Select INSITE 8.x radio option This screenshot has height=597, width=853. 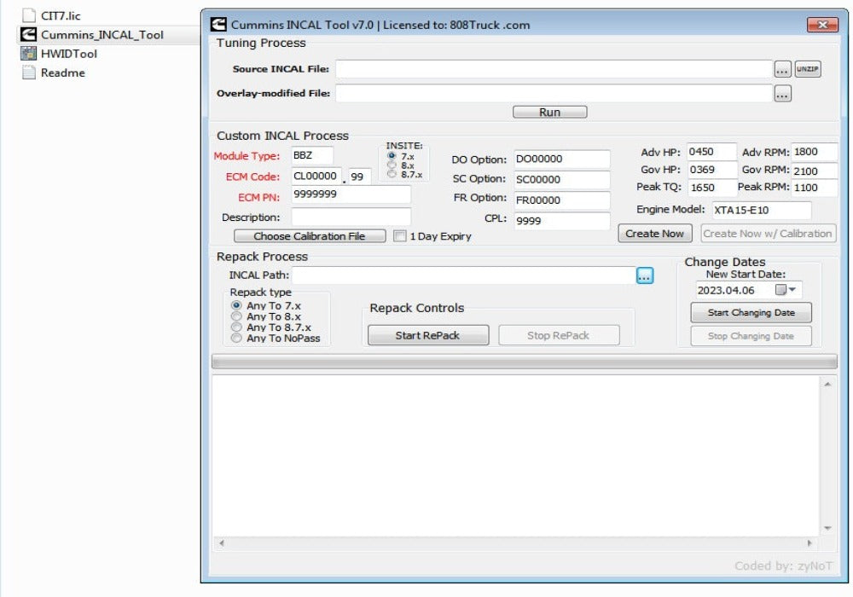coord(392,165)
